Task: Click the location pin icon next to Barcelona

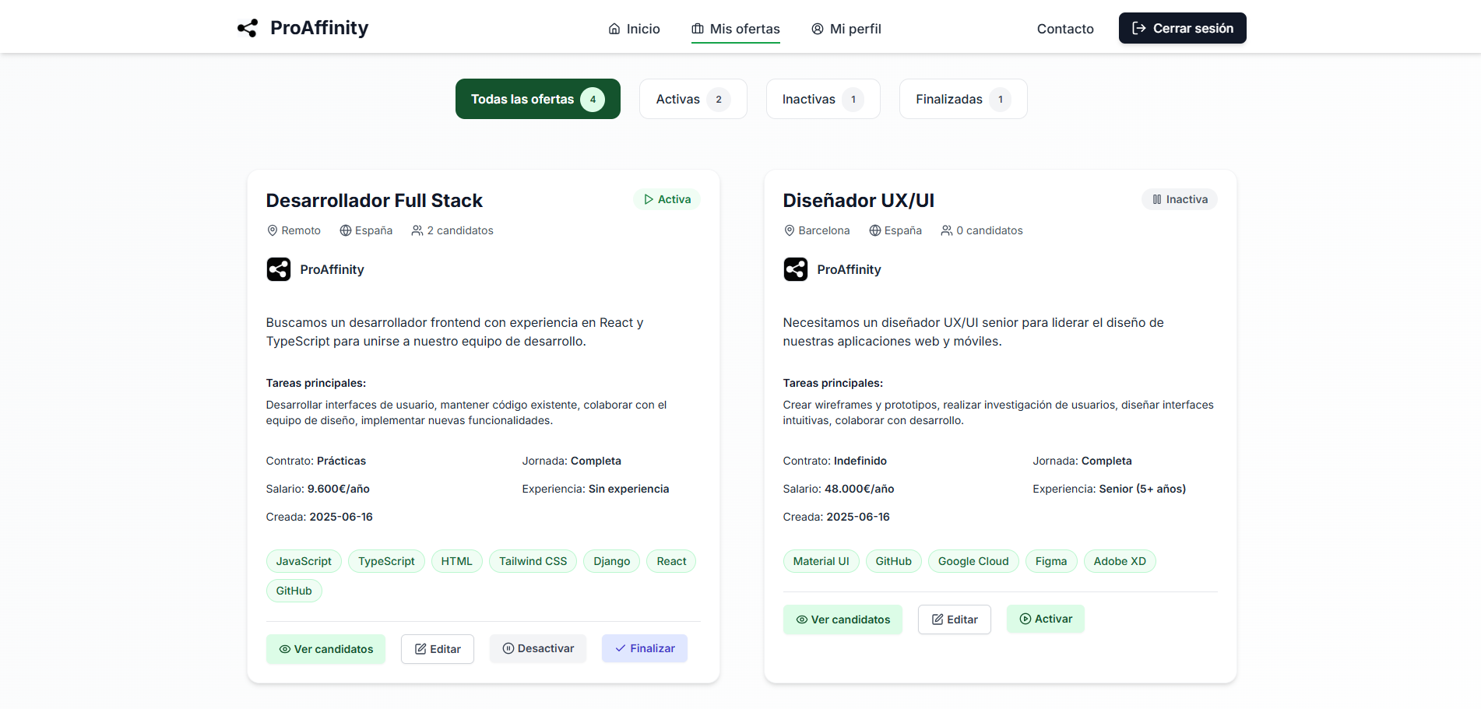Action: click(790, 230)
